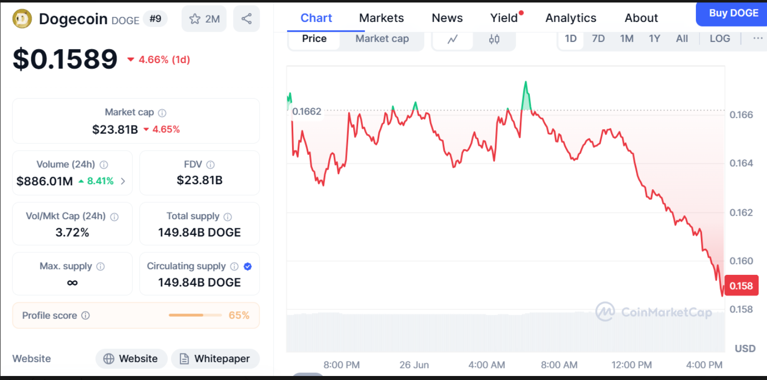Screen dimensions: 767x380
Task: Click the 8.41% volume change
Action: coord(96,181)
